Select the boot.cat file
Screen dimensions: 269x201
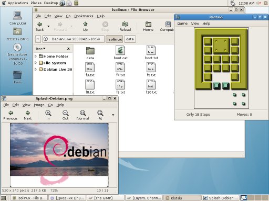pyautogui.click(x=120, y=53)
